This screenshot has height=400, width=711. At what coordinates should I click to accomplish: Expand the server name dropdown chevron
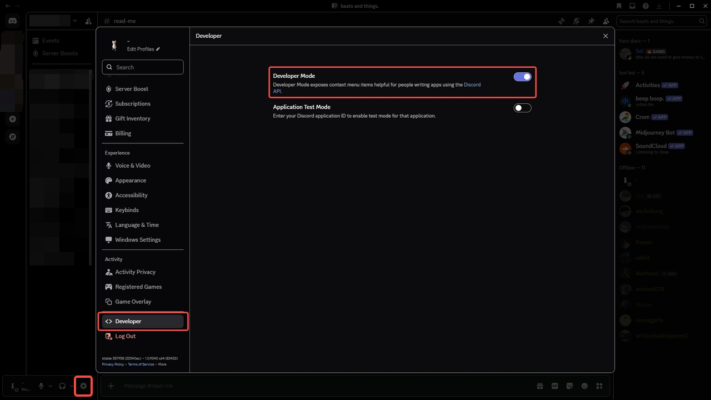[x=75, y=21]
